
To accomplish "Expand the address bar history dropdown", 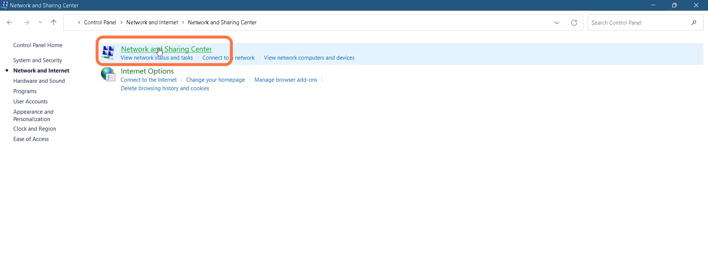I will coord(557,23).
